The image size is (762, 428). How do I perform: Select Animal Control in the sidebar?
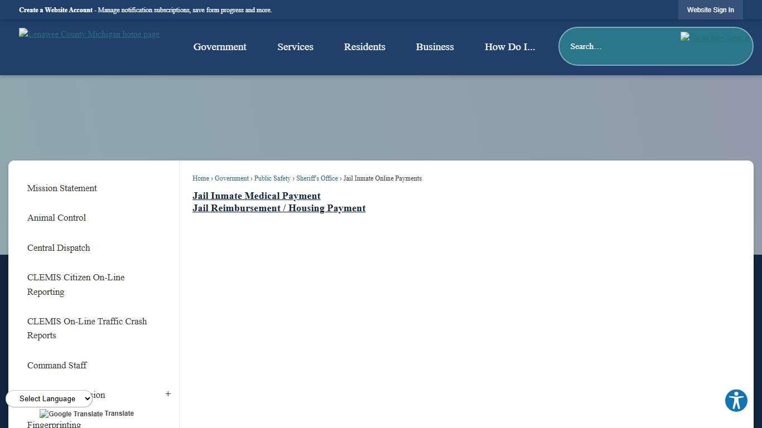pos(56,217)
